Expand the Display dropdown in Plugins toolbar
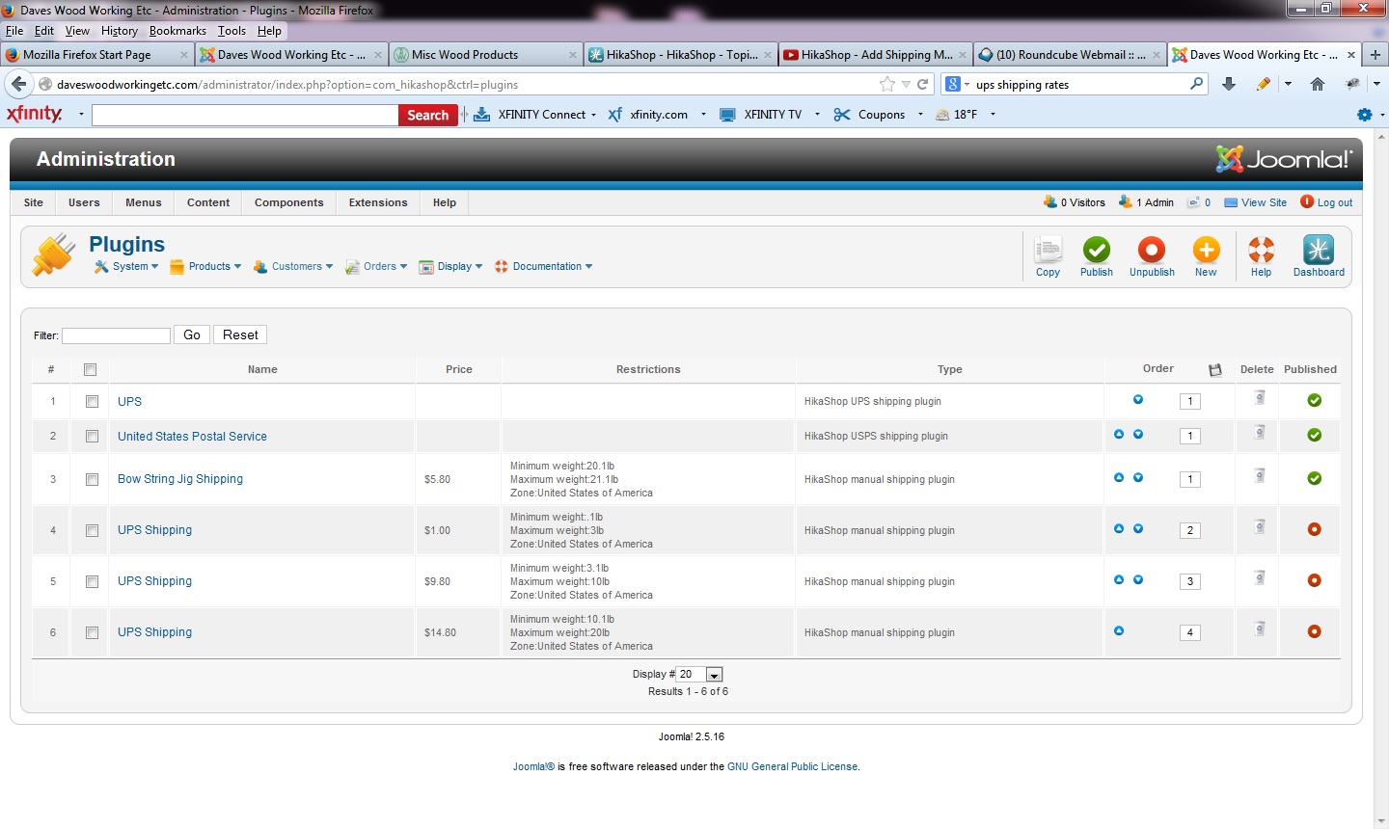Viewport: 1389px width, 829px height. click(450, 267)
